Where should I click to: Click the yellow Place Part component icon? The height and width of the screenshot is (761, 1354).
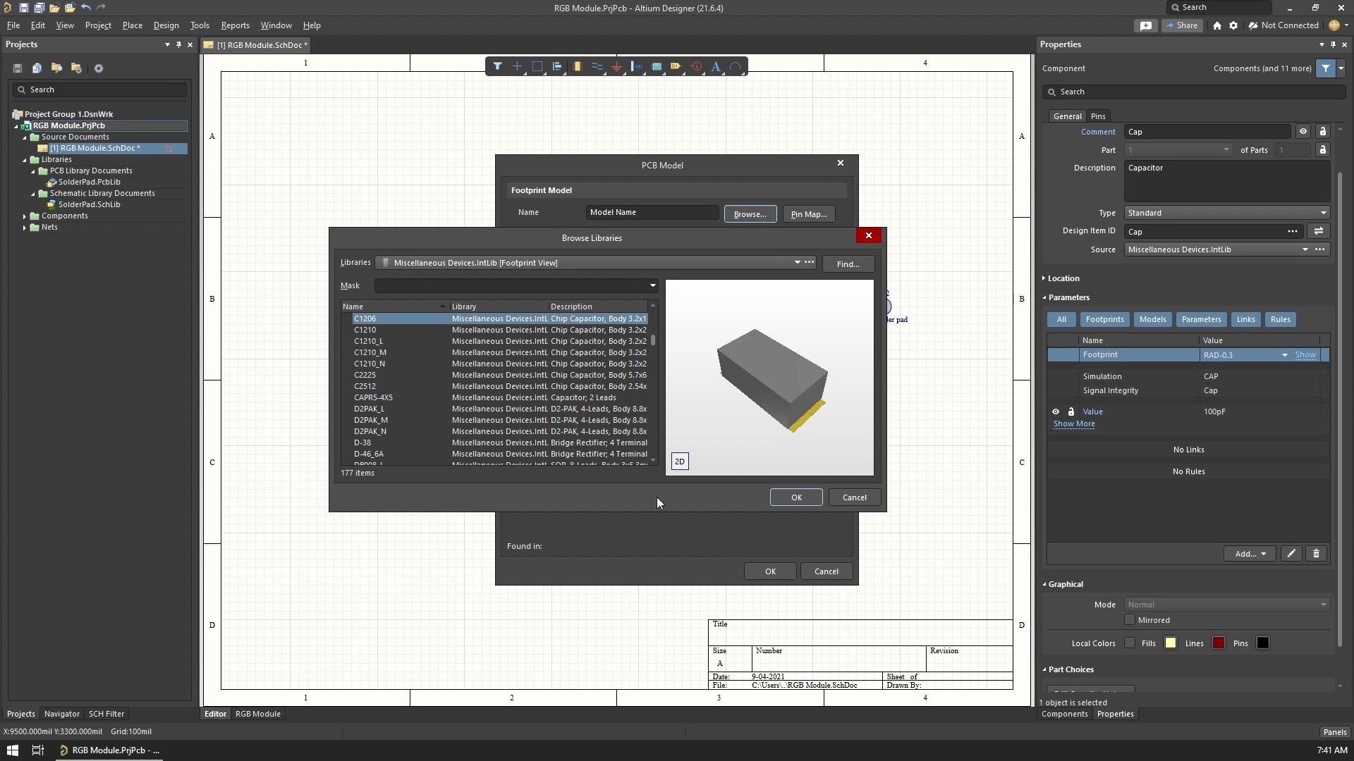(578, 66)
